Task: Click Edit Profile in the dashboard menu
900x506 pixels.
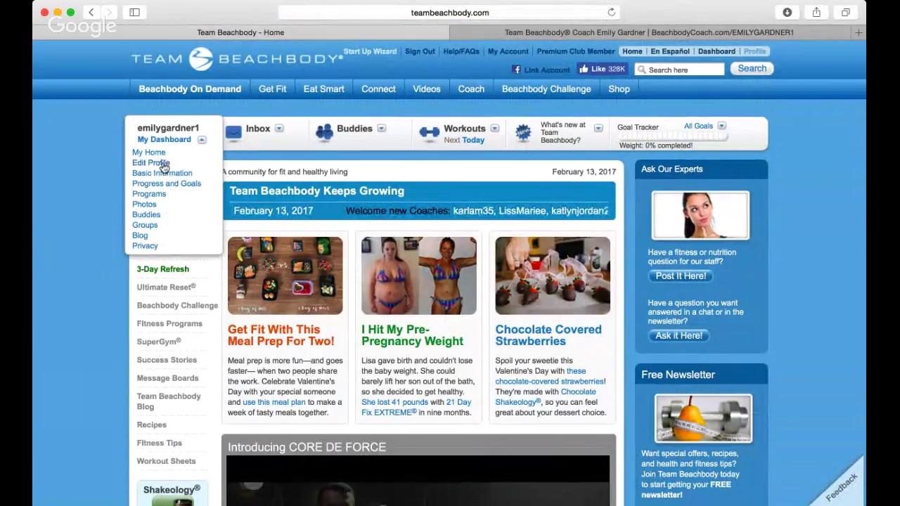Action: pyautogui.click(x=150, y=163)
